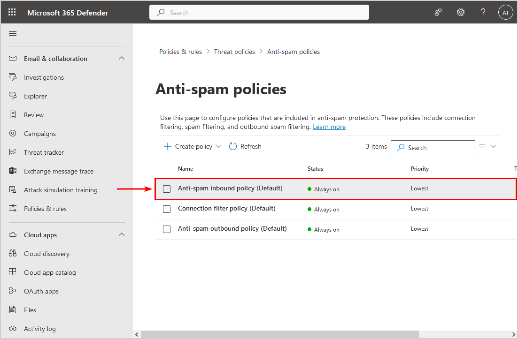Check the Anti-spam outbound policy checkbox

coord(167,229)
